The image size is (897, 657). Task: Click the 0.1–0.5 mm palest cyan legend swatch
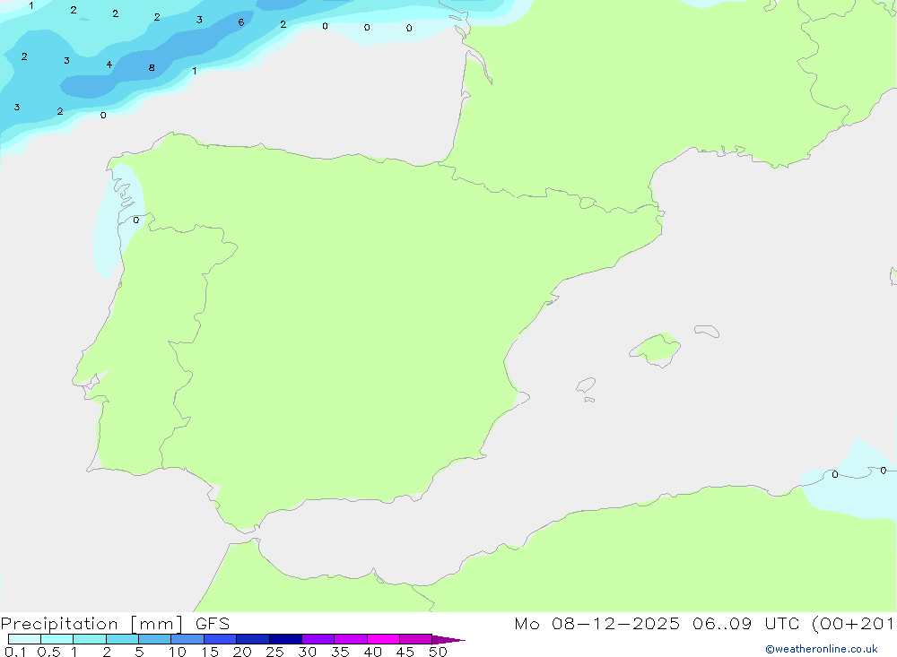coord(24,639)
